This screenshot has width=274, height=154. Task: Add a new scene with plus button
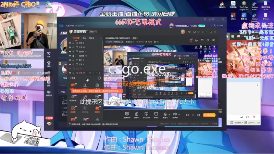coord(101,38)
